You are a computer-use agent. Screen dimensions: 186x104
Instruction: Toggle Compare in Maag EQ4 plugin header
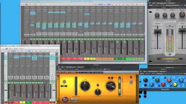coord(148,74)
